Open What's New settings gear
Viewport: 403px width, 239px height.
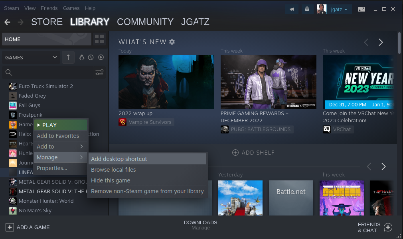[x=172, y=42]
